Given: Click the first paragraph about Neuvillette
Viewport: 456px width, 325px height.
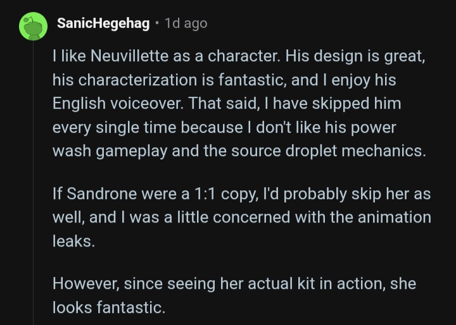Looking at the screenshot, I should [239, 104].
